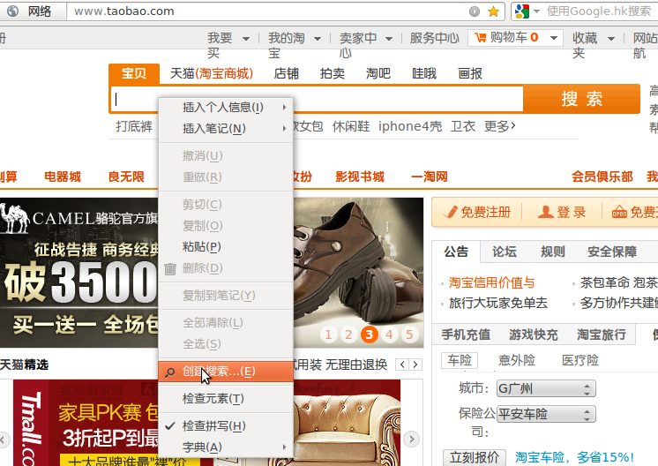This screenshot has height=466, width=658.
Task: Expand the 我的淘宝 dropdown
Action: pos(318,39)
